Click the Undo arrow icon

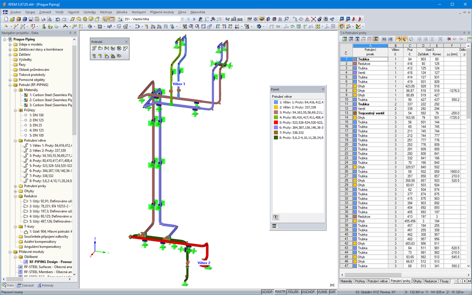pos(58,19)
